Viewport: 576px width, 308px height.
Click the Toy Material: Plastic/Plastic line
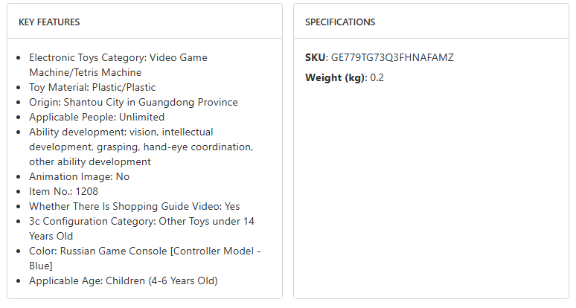[x=92, y=87]
